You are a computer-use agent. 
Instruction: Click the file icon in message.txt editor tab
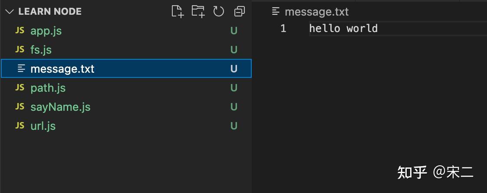tap(275, 12)
